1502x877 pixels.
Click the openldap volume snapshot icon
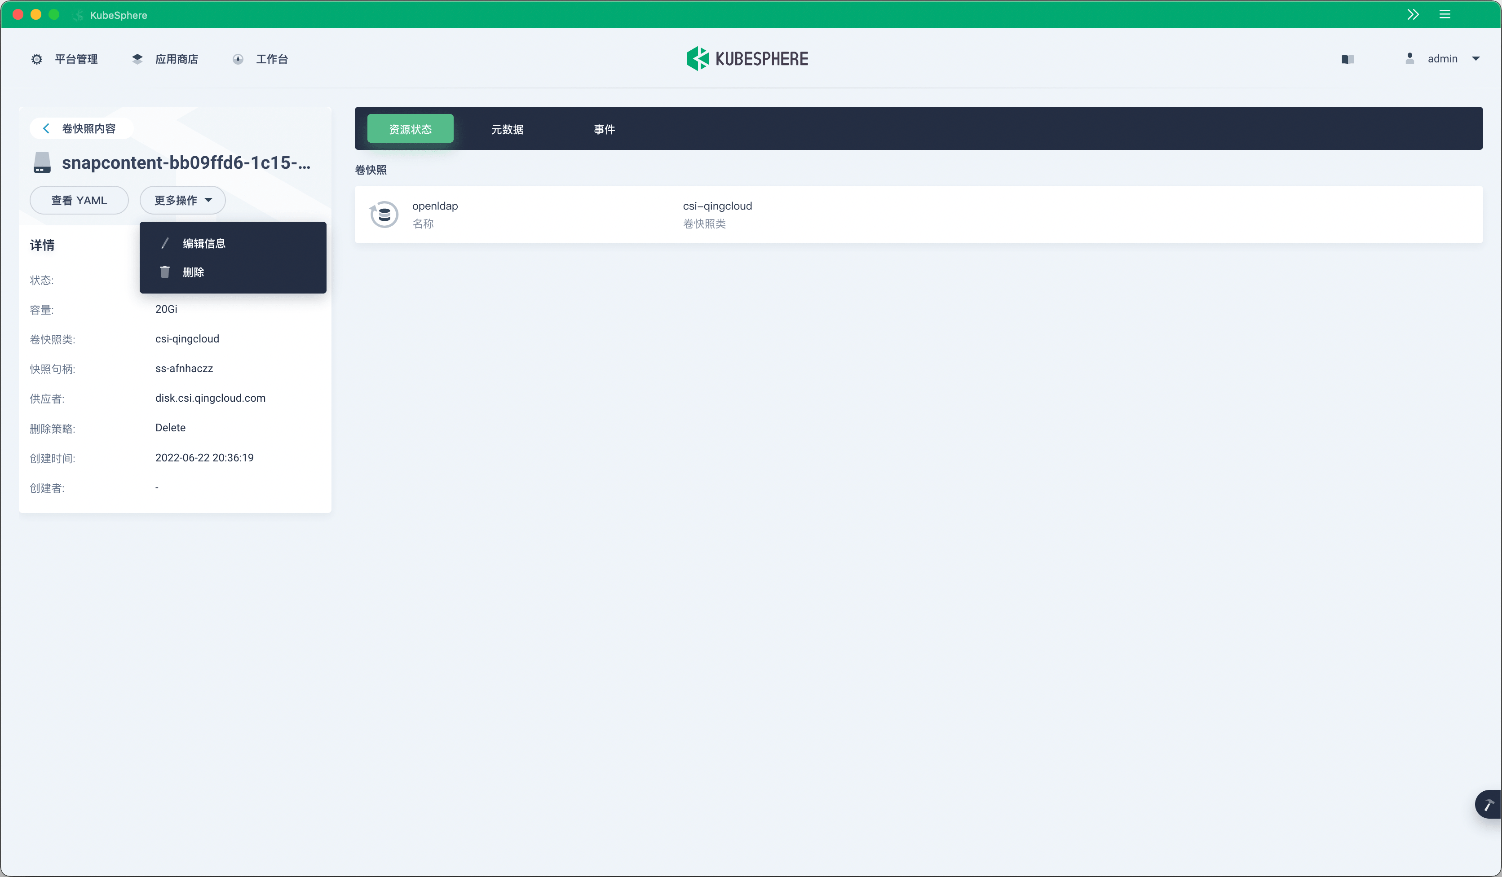384,215
